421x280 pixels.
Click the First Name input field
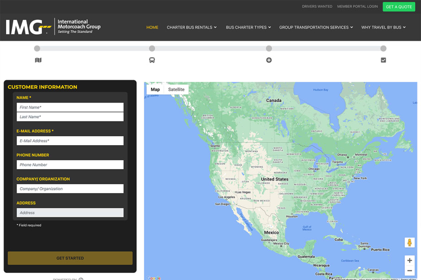(70, 107)
